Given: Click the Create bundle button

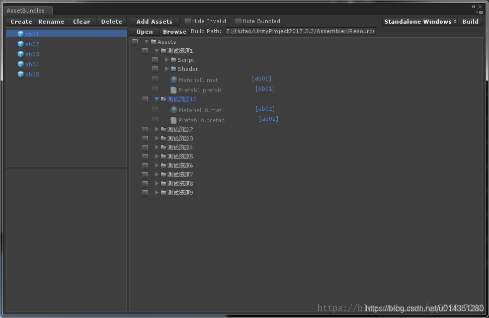Looking at the screenshot, I should coord(21,22).
